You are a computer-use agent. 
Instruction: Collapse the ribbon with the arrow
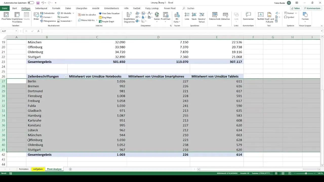pyautogui.click(x=322, y=26)
